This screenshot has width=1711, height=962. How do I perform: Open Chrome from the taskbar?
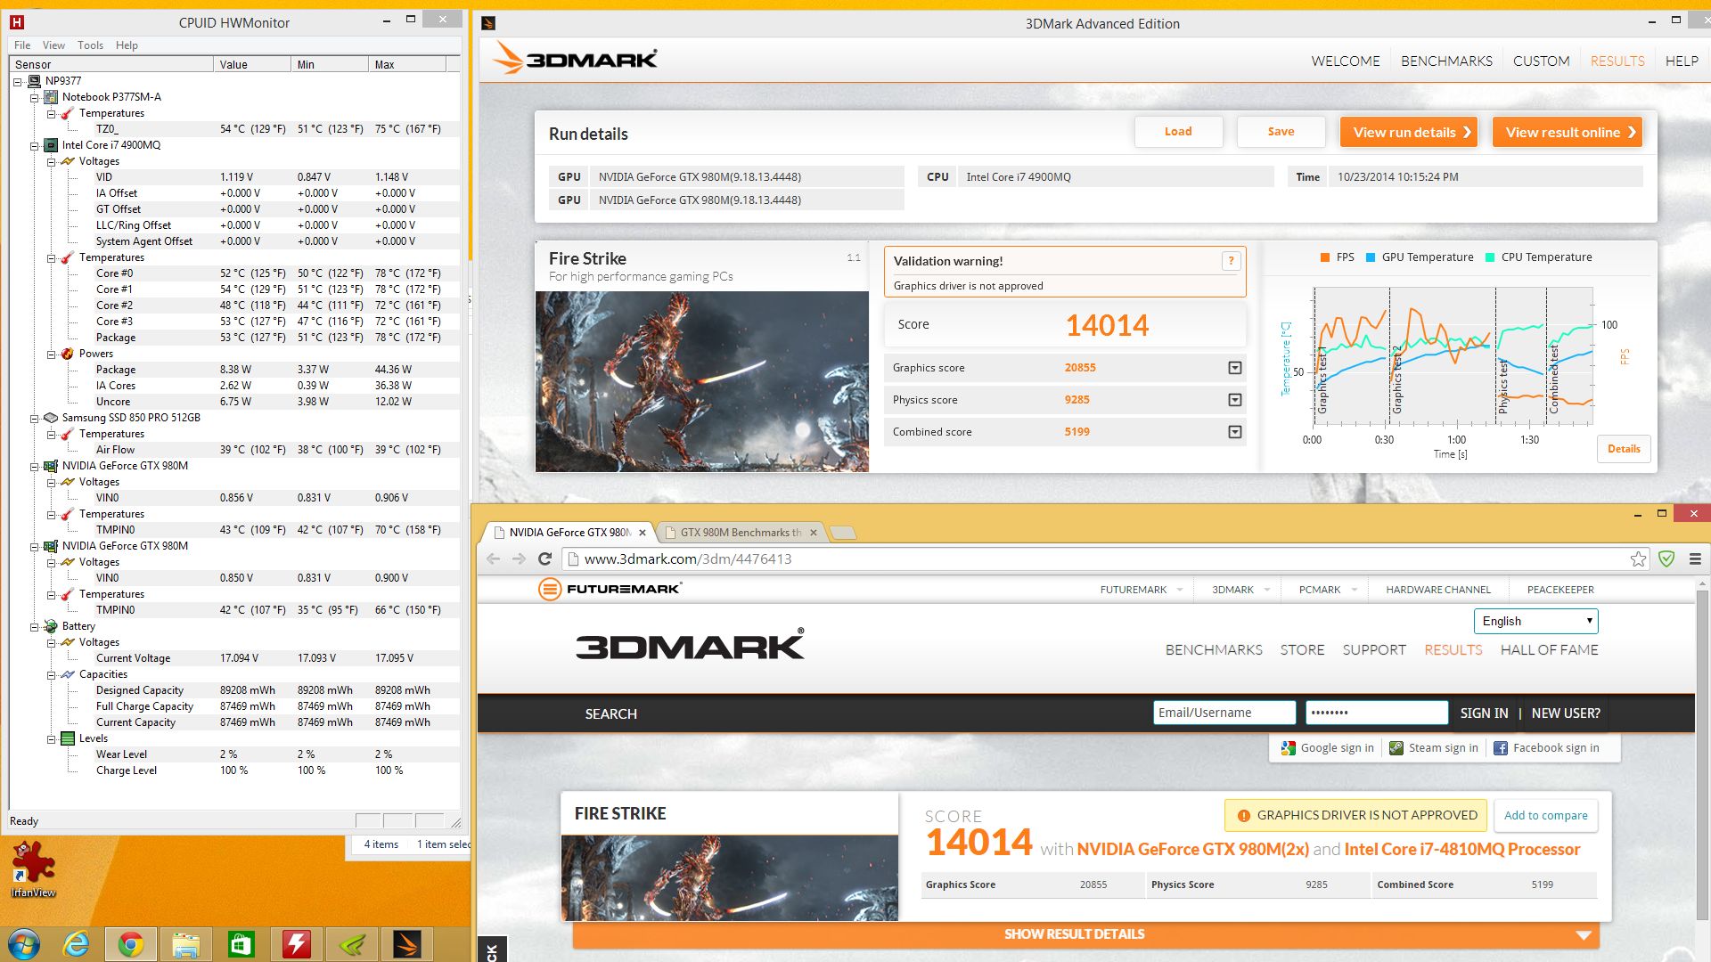[x=131, y=944]
